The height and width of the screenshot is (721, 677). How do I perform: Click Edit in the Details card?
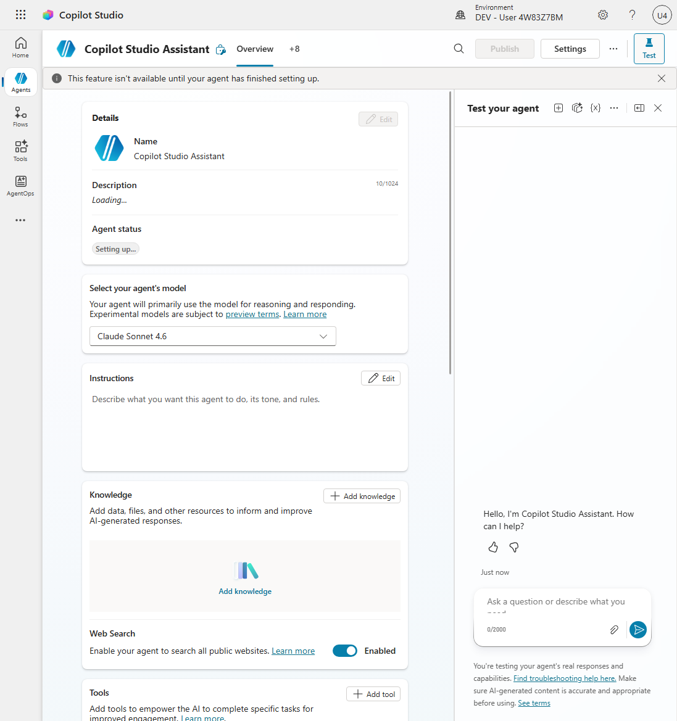point(378,119)
